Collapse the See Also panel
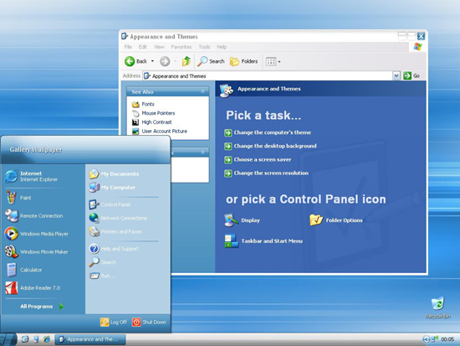460x346 pixels. 202,91
